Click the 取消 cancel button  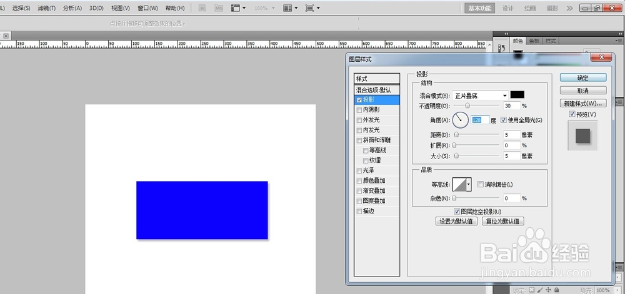click(x=582, y=91)
